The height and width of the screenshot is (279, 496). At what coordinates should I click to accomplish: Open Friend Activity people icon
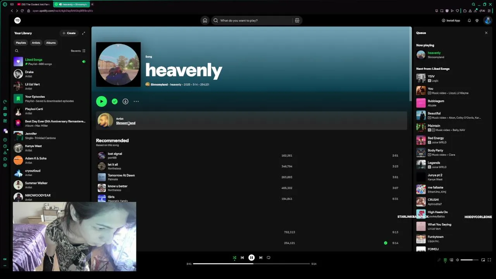click(477, 21)
